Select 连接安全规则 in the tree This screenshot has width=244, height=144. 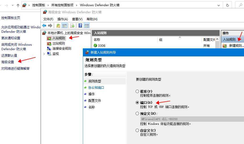point(62,48)
